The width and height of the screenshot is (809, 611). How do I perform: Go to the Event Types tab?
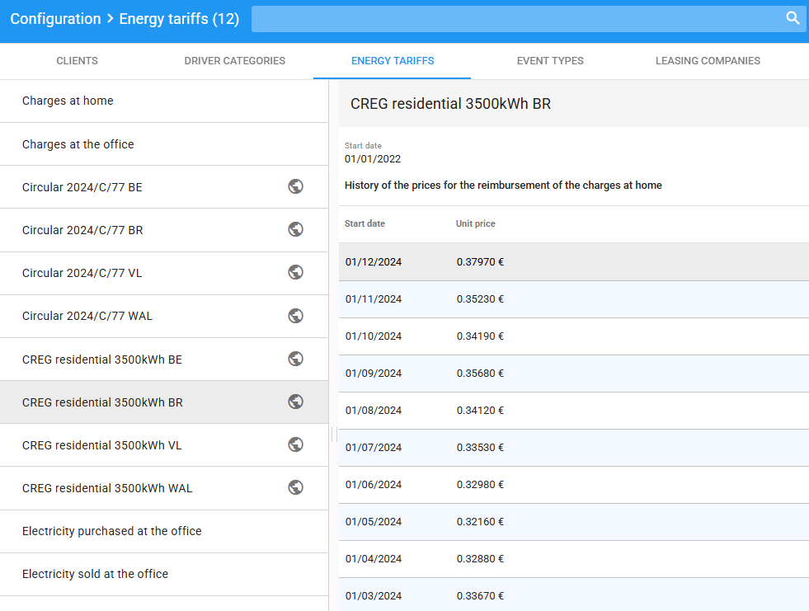pos(550,61)
